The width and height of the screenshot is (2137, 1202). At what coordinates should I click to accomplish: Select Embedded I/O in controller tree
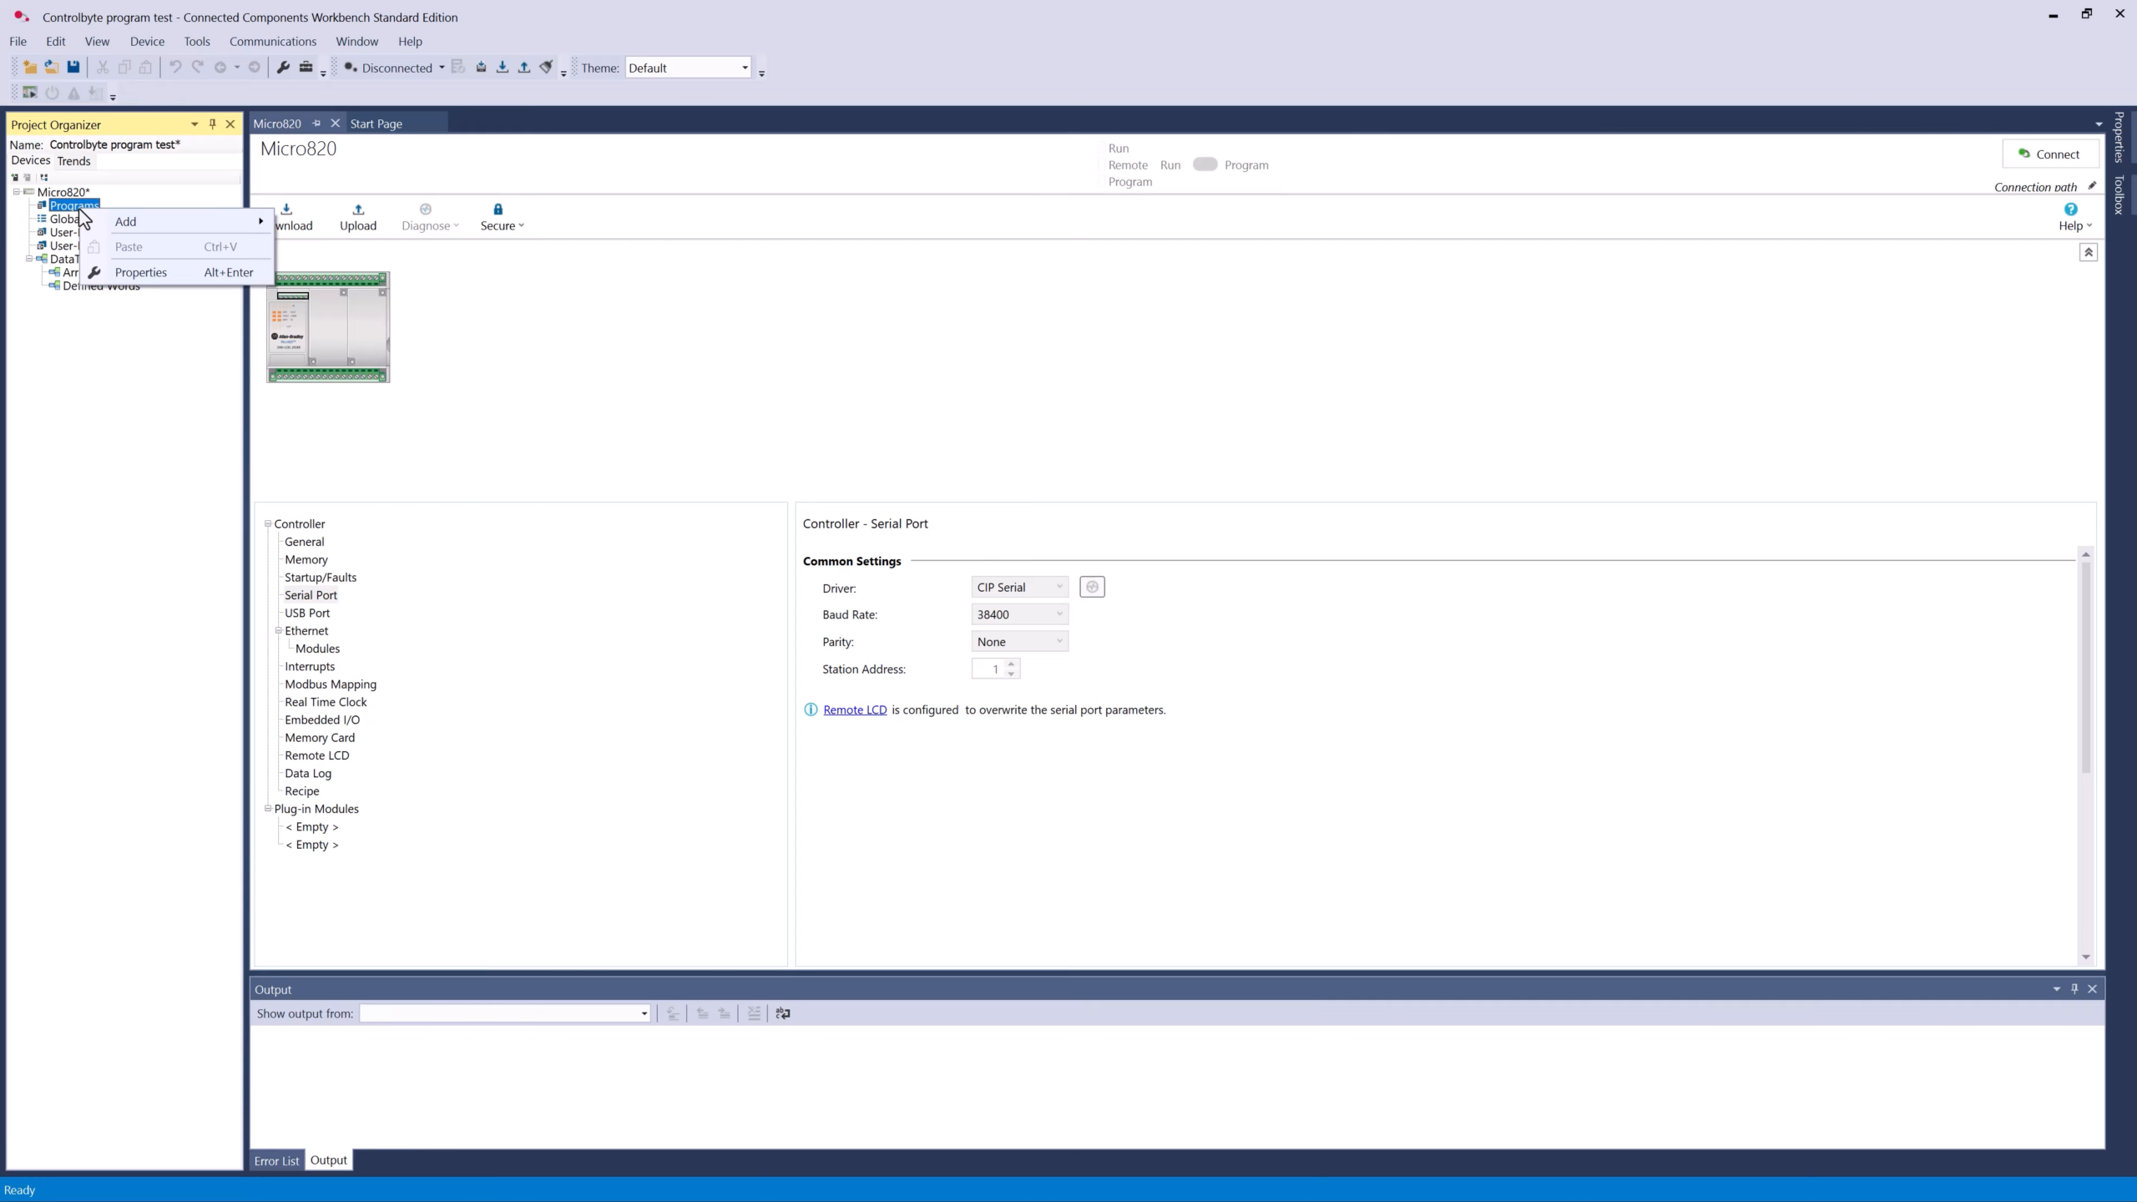pyautogui.click(x=322, y=720)
